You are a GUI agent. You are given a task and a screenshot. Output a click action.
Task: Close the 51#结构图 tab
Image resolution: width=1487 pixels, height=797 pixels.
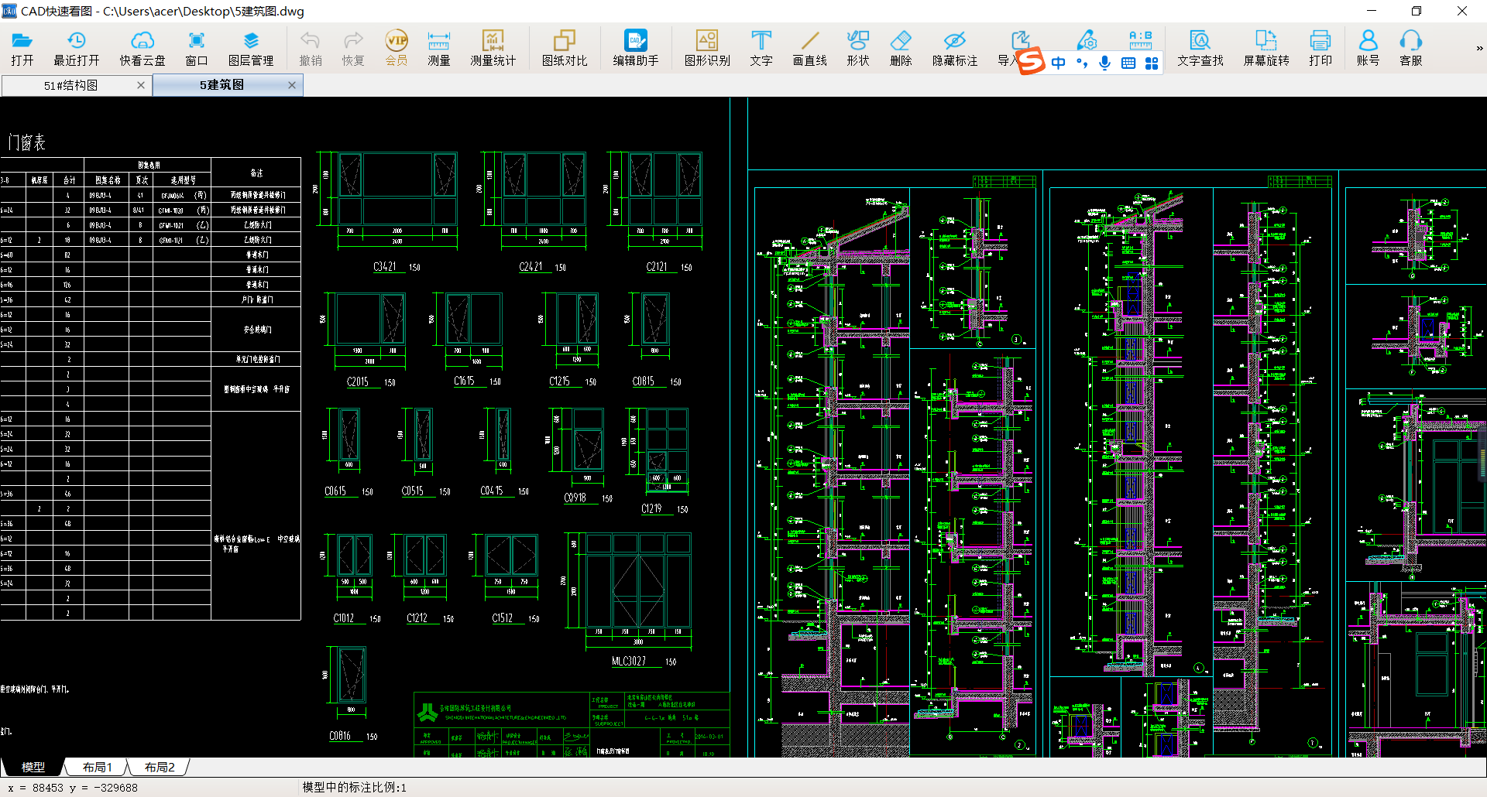point(141,85)
